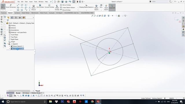Click the filter funnel icon in tree
The width and height of the screenshot is (185, 104).
point(8,21)
